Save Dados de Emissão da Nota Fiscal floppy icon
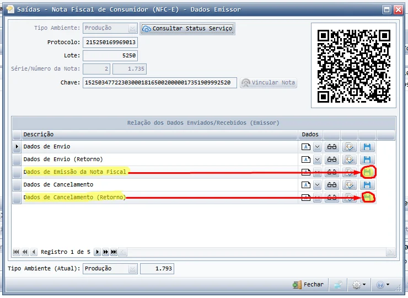 point(367,172)
